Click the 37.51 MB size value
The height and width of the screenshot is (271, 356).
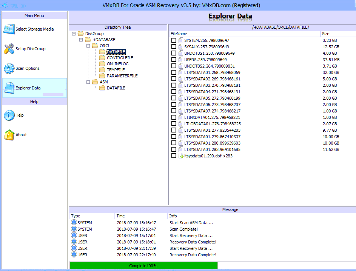331,60
